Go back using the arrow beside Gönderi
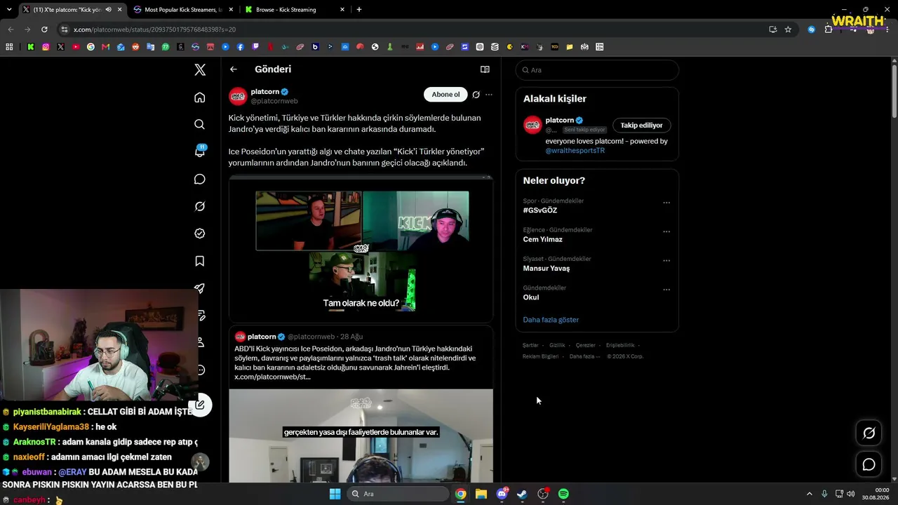 [234, 69]
